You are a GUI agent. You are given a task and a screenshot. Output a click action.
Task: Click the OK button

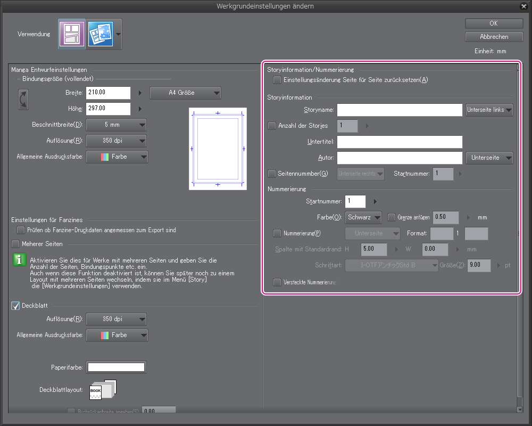(x=494, y=23)
